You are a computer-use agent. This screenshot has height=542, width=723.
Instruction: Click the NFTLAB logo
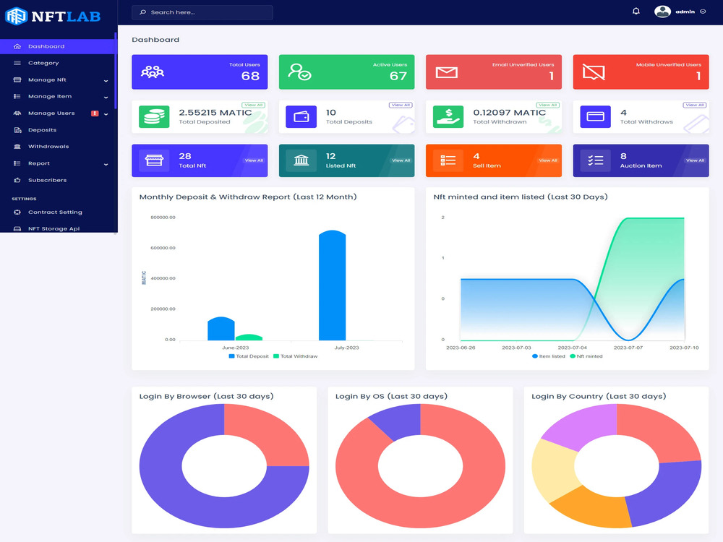pos(53,16)
